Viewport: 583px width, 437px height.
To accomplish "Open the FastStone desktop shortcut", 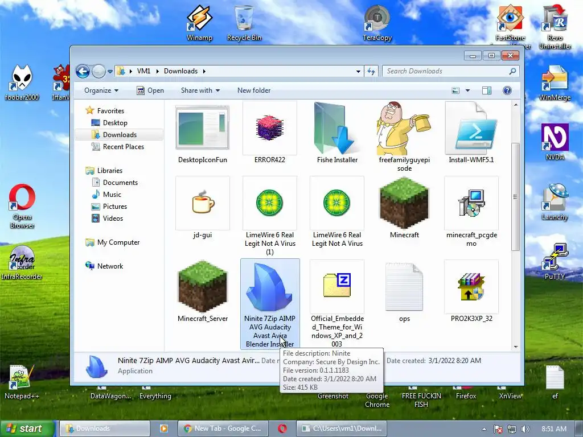I will tap(511, 22).
